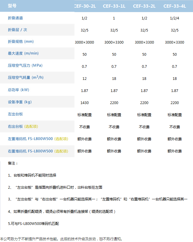
Task: Click note 1 台板和堆码机不能同时选择
Action: coord(32,175)
